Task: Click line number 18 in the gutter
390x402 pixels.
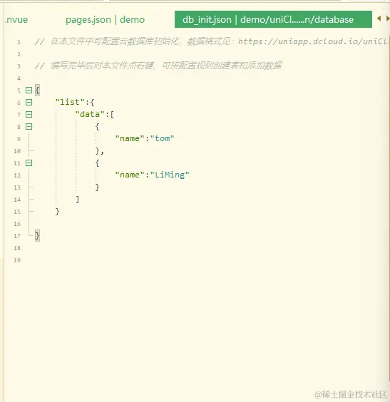Action: [x=17, y=248]
